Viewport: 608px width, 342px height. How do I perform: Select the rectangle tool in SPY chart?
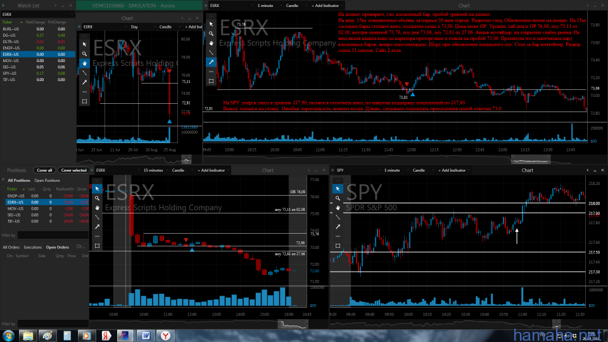338,246
